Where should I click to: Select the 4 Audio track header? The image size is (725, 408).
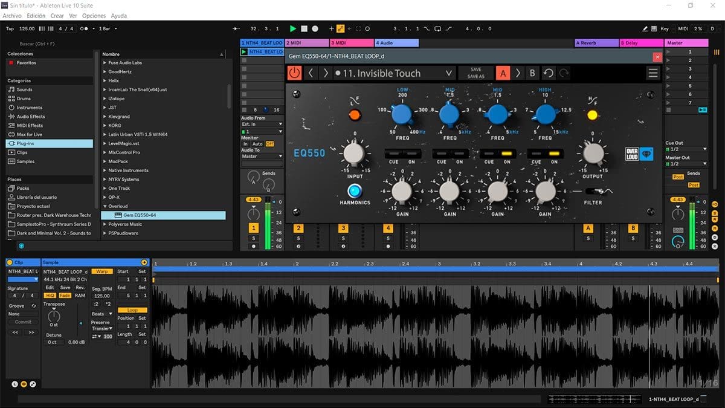[397, 43]
